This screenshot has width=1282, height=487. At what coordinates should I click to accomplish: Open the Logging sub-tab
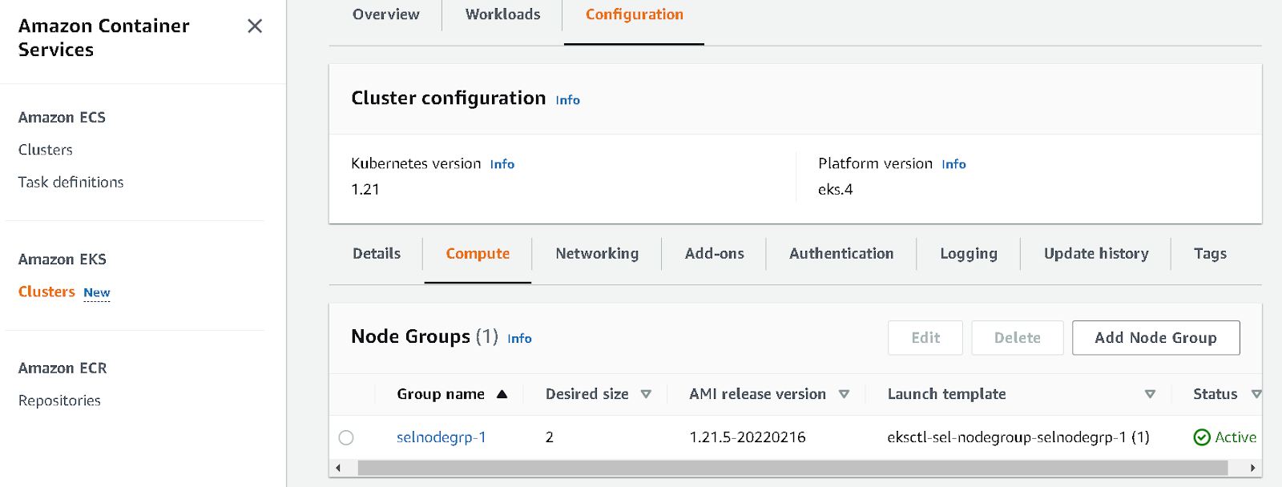click(969, 254)
